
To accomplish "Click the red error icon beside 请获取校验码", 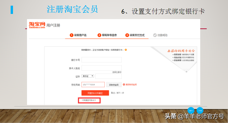I will click(x=124, y=85).
